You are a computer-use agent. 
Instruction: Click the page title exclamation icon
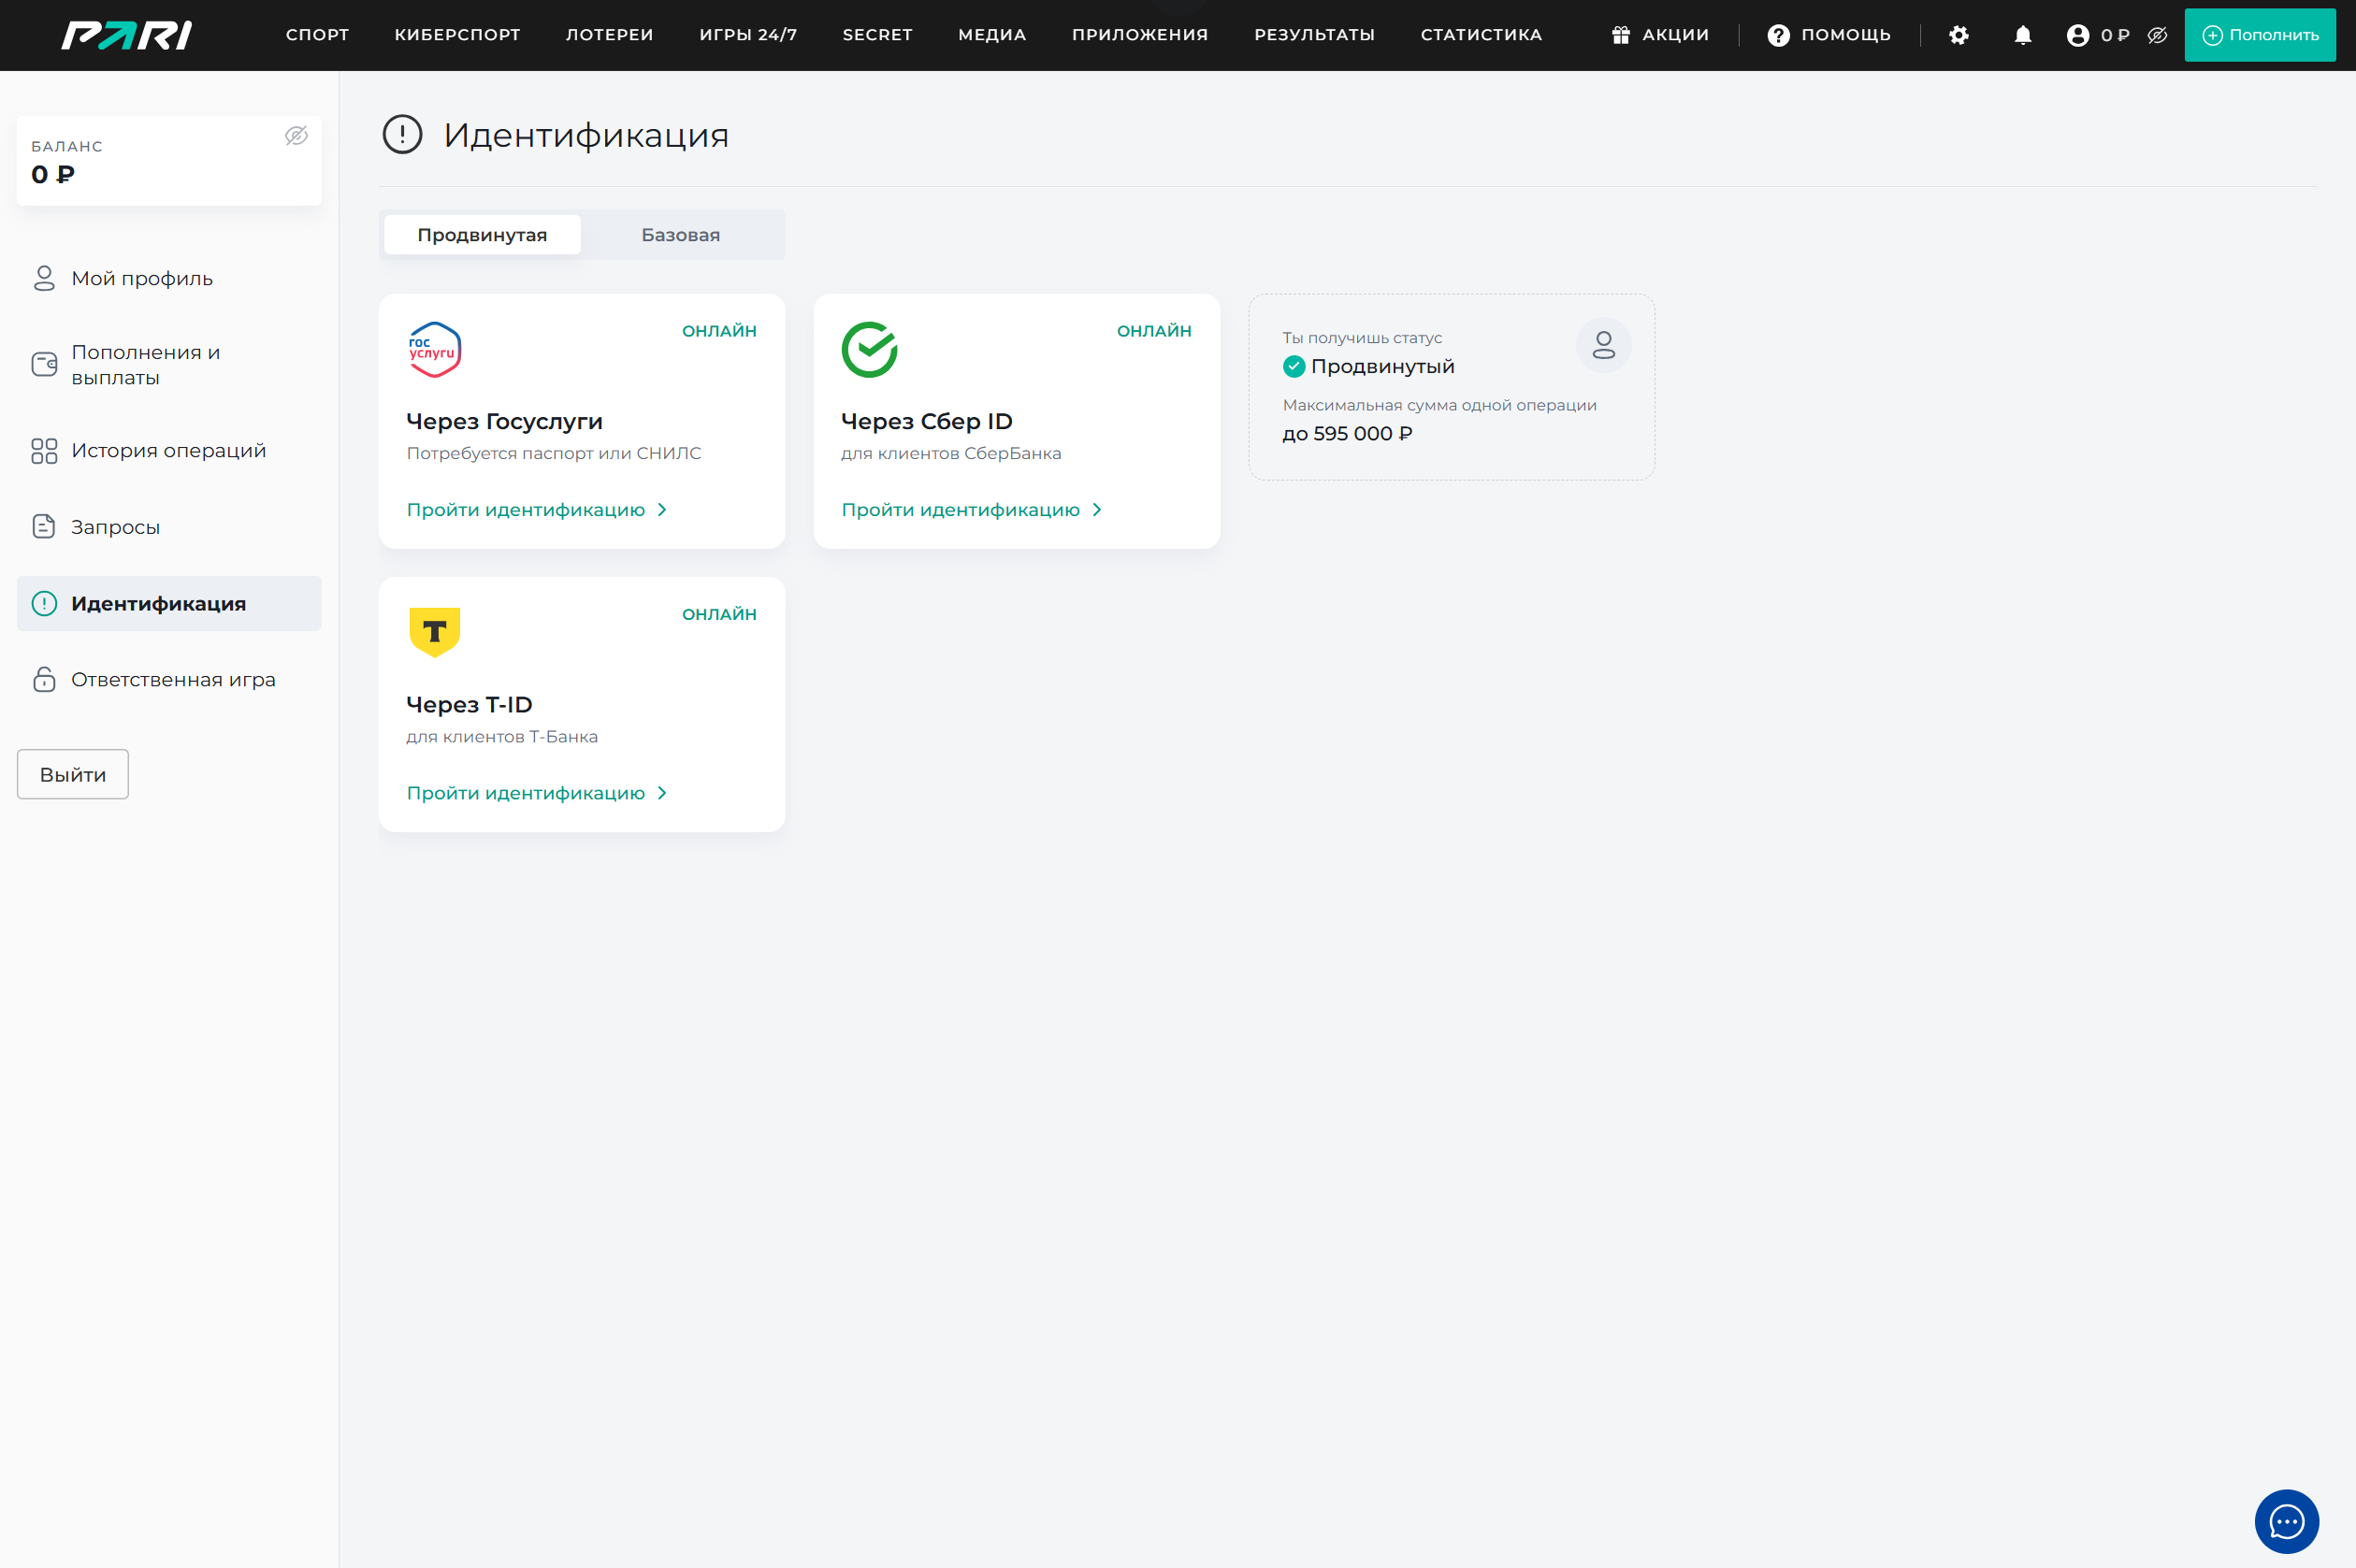402,134
